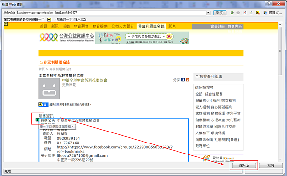Open the 選項 options dialog
Screen dimensions: 287x176
tap(275, 13)
